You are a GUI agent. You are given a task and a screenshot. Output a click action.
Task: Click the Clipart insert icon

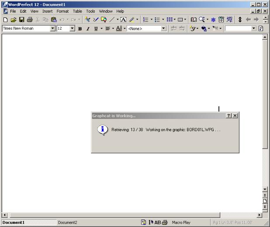[104, 20]
